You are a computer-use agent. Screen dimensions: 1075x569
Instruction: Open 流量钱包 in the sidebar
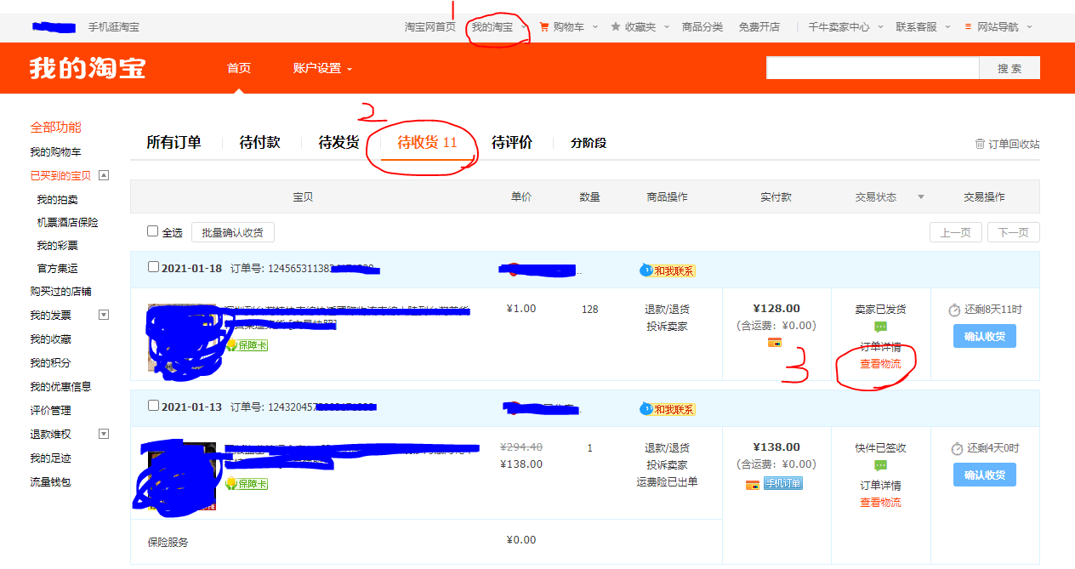point(50,481)
